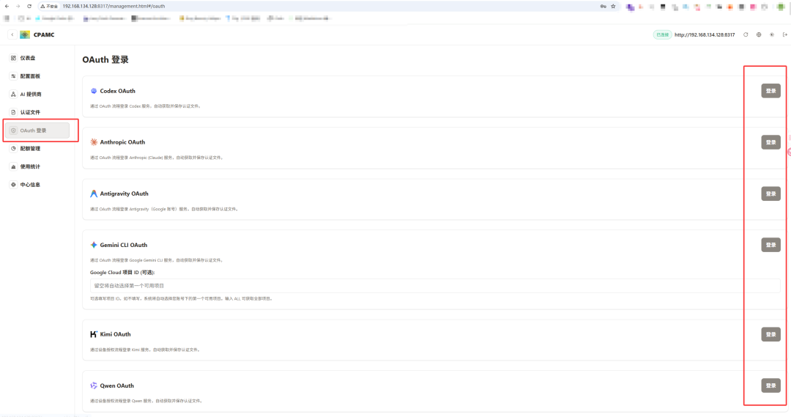Click the Kimi 设备授权 description line

pos(146,350)
